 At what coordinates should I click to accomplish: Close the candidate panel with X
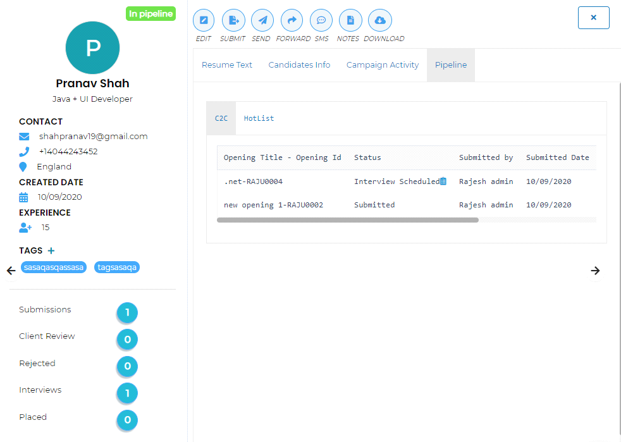pyautogui.click(x=593, y=18)
